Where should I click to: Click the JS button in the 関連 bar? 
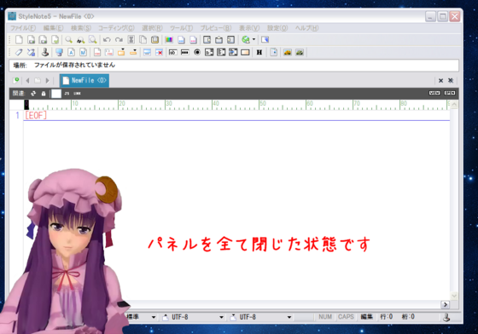tap(67, 94)
